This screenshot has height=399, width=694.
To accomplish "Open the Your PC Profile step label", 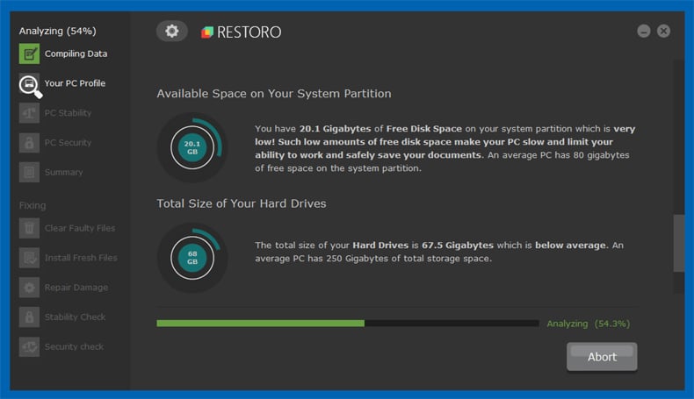I will click(x=75, y=83).
